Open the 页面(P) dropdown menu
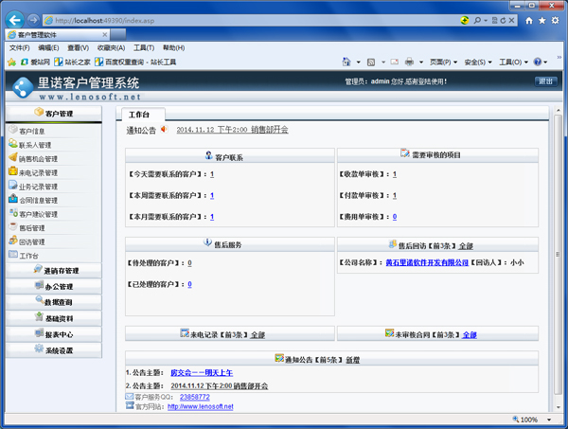Screen dimensions: 568x429 point(443,62)
